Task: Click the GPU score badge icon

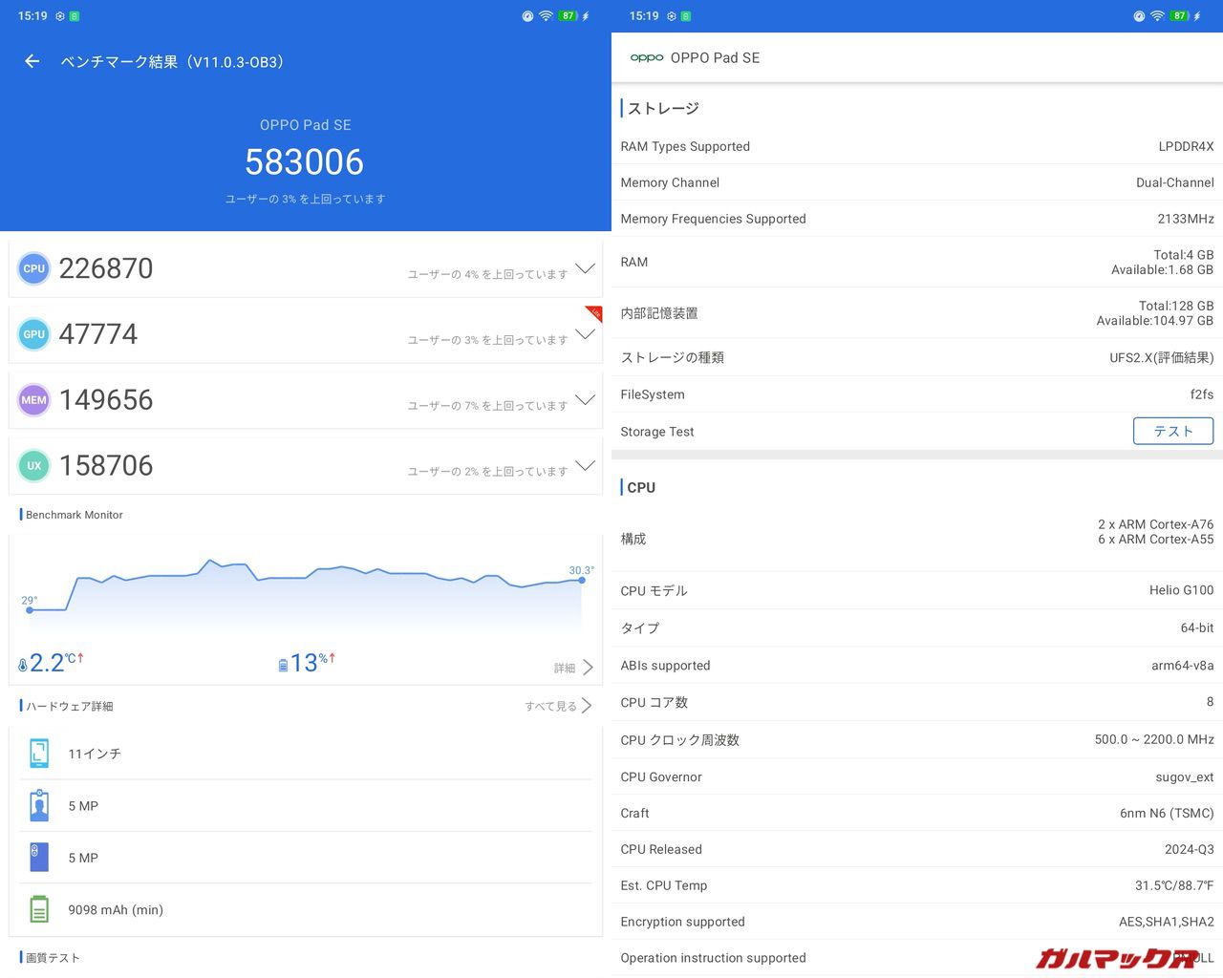Action: [34, 334]
